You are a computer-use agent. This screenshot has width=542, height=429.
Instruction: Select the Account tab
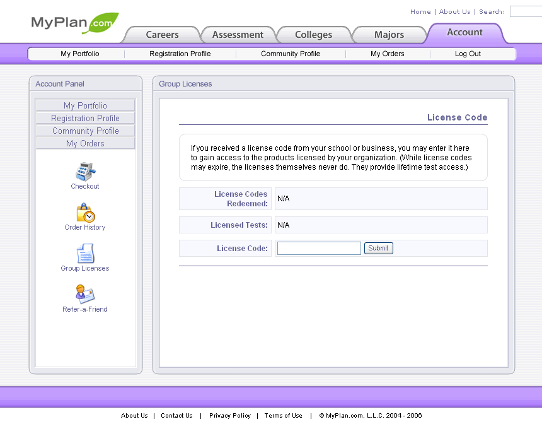464,33
